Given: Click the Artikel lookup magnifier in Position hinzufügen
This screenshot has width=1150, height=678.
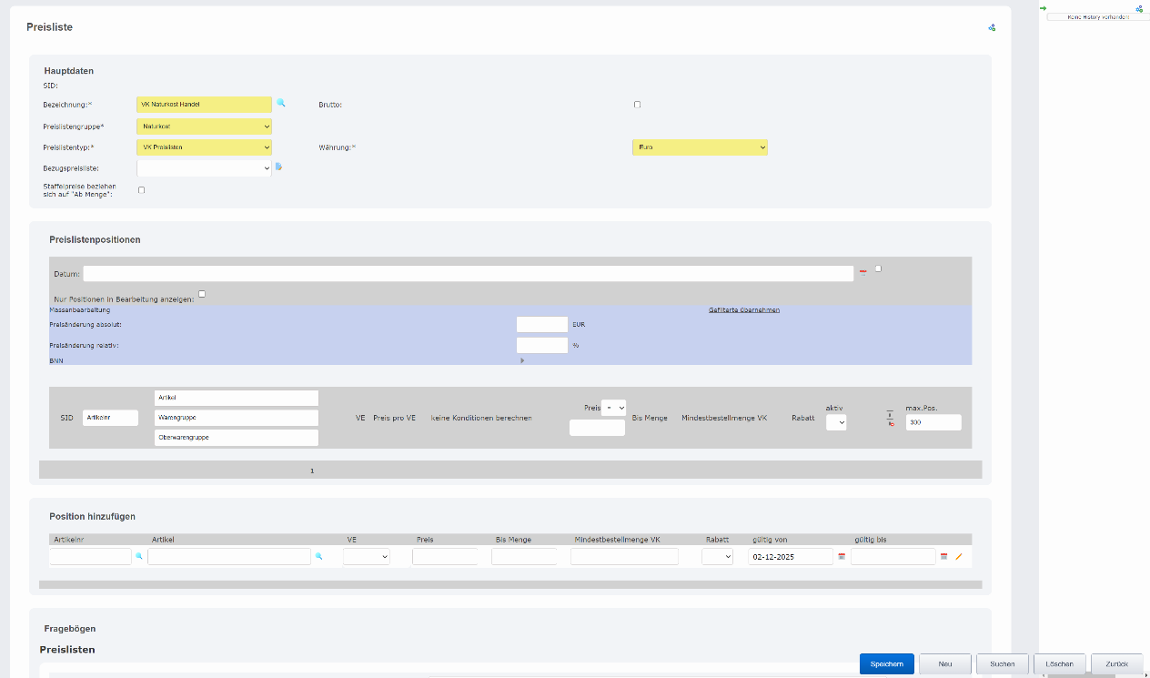Looking at the screenshot, I should coord(318,555).
